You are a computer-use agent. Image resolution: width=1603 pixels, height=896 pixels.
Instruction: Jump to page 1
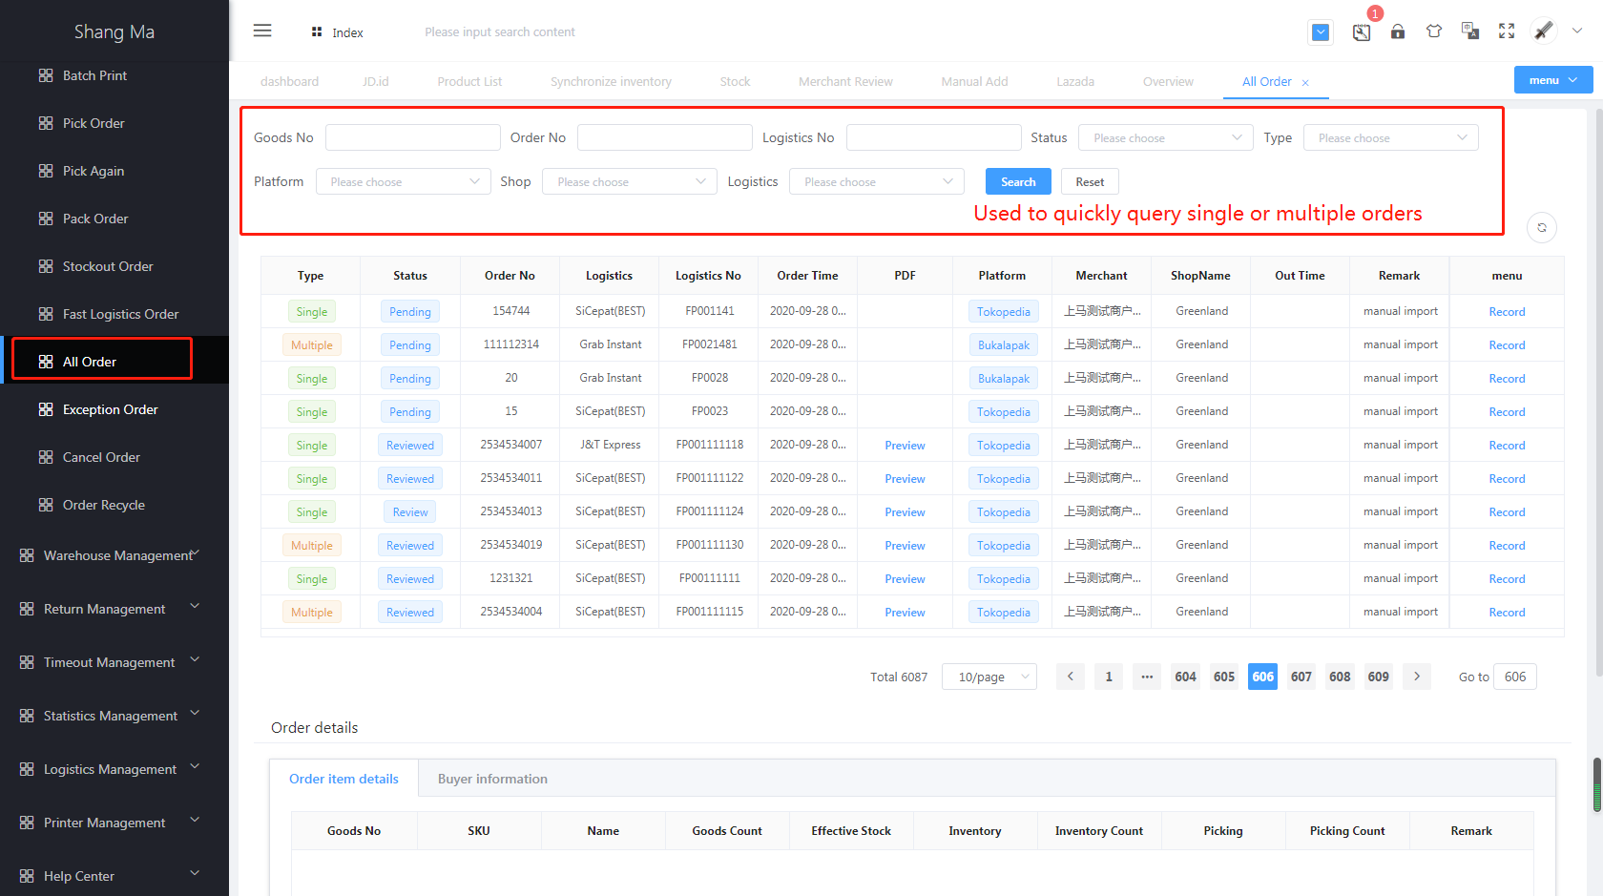tap(1109, 677)
